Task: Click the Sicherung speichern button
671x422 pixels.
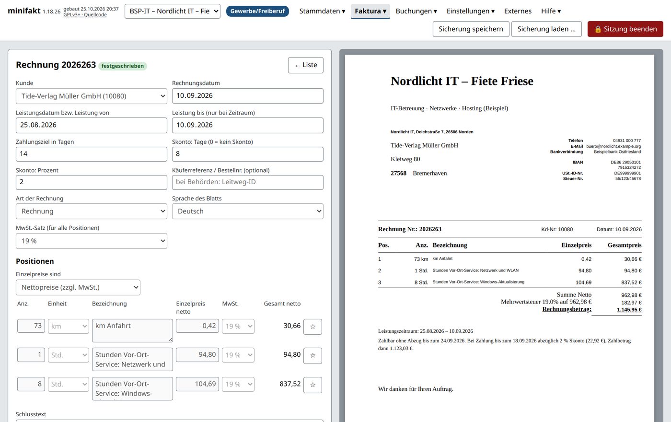Action: [471, 29]
